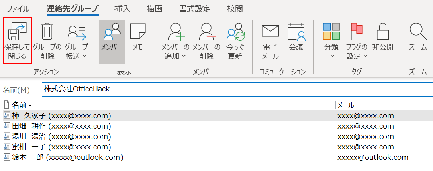
Task: Click the group name field 株式会社OfficeHack
Action: [237, 89]
